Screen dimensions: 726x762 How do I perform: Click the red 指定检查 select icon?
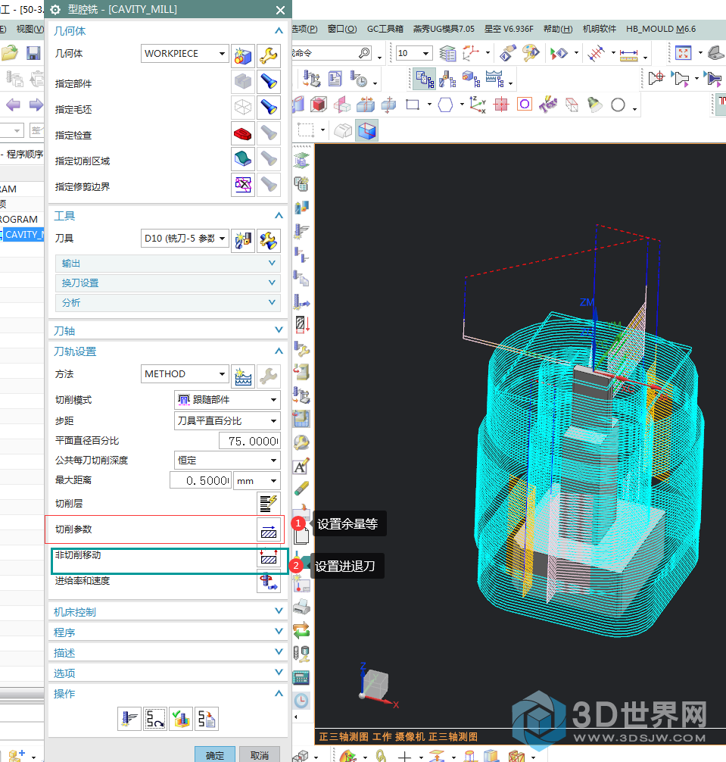point(243,133)
